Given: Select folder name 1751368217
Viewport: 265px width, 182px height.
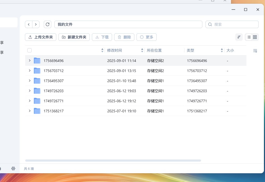Looking at the screenshot, I should [x=54, y=111].
